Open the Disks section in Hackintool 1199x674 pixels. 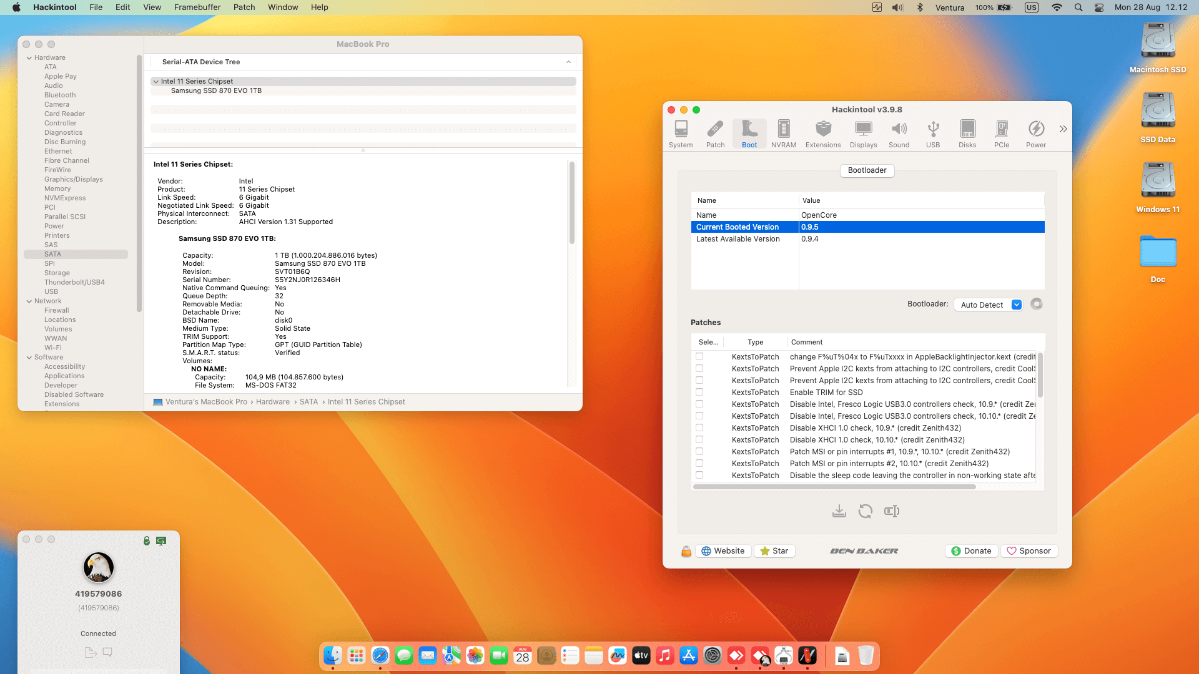967,133
